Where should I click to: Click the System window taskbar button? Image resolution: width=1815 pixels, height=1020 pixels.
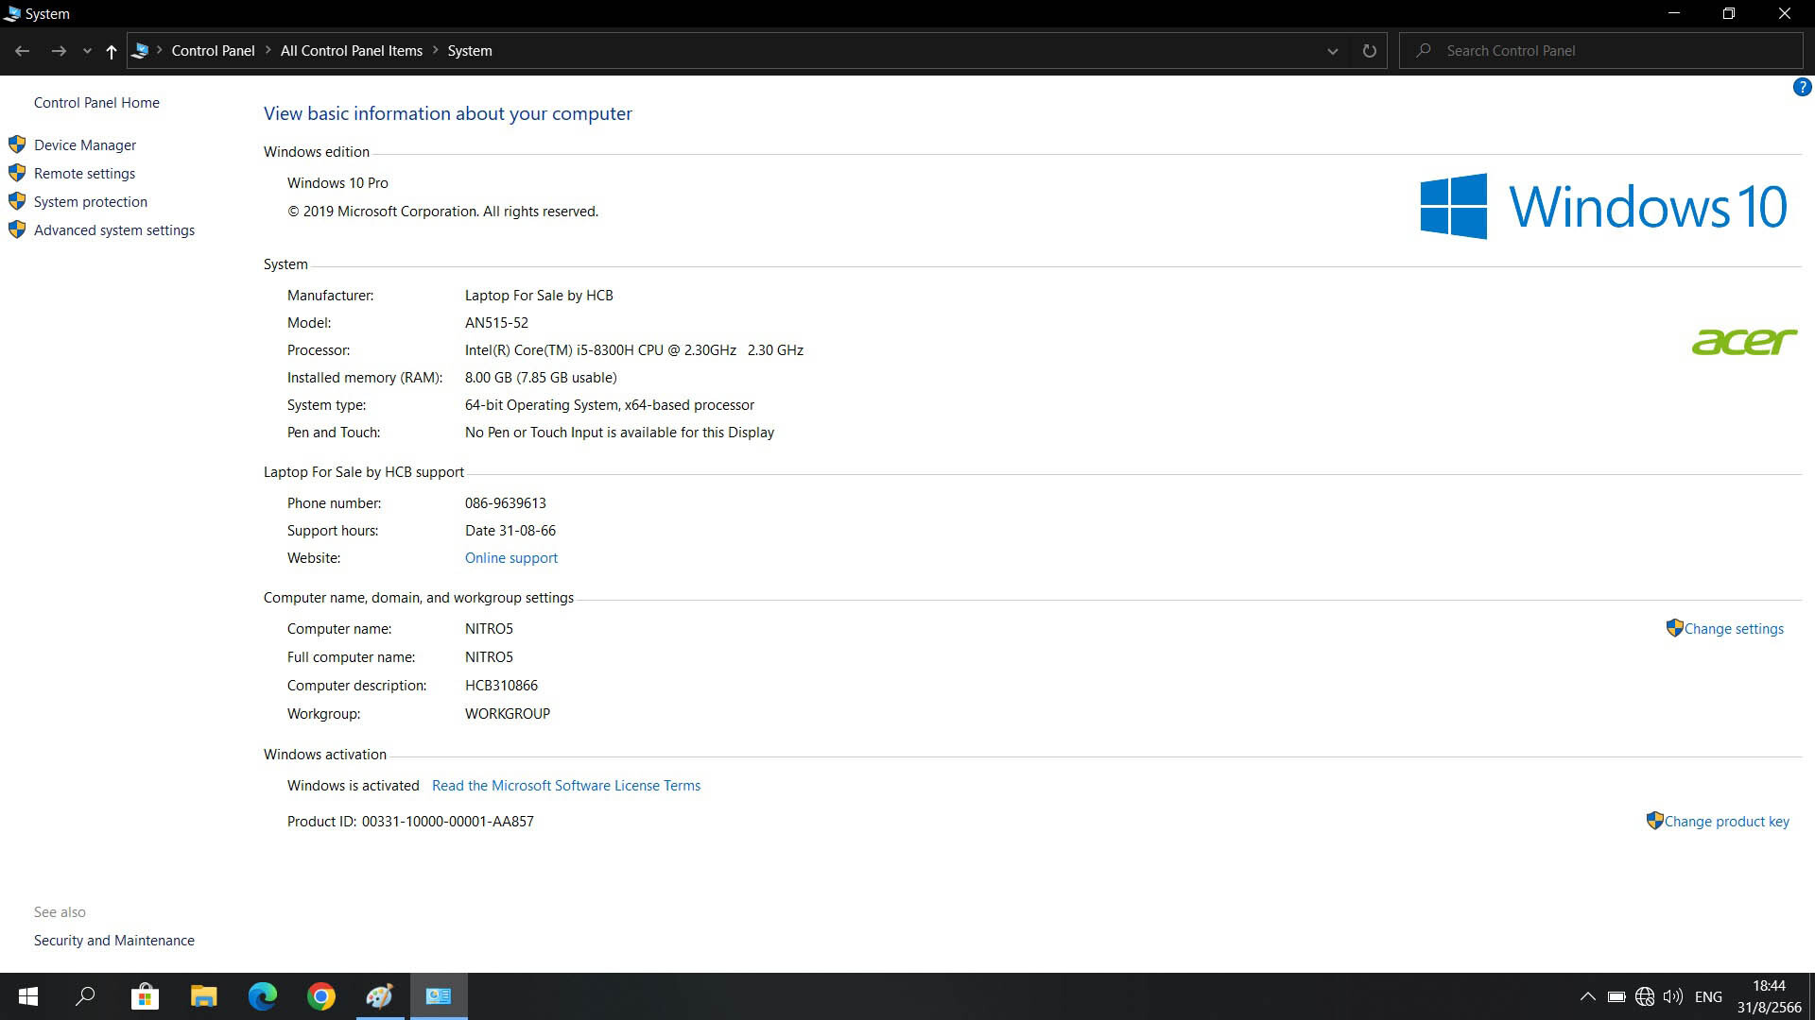click(439, 996)
